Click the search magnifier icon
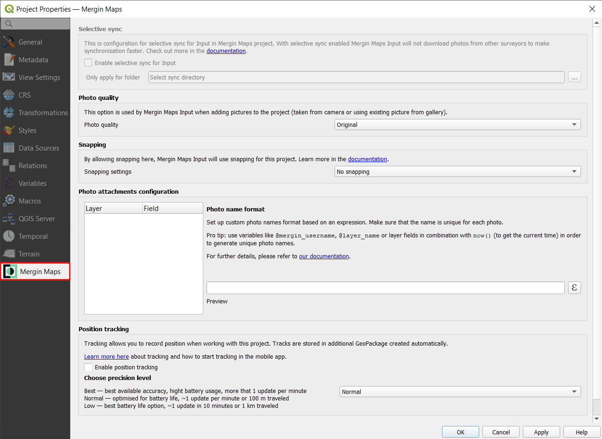The width and height of the screenshot is (602, 439). click(9, 24)
